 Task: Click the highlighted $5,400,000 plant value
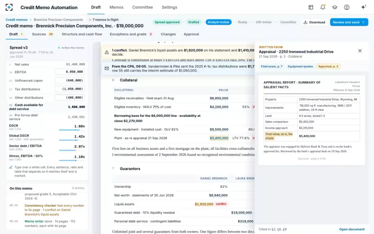point(219,138)
